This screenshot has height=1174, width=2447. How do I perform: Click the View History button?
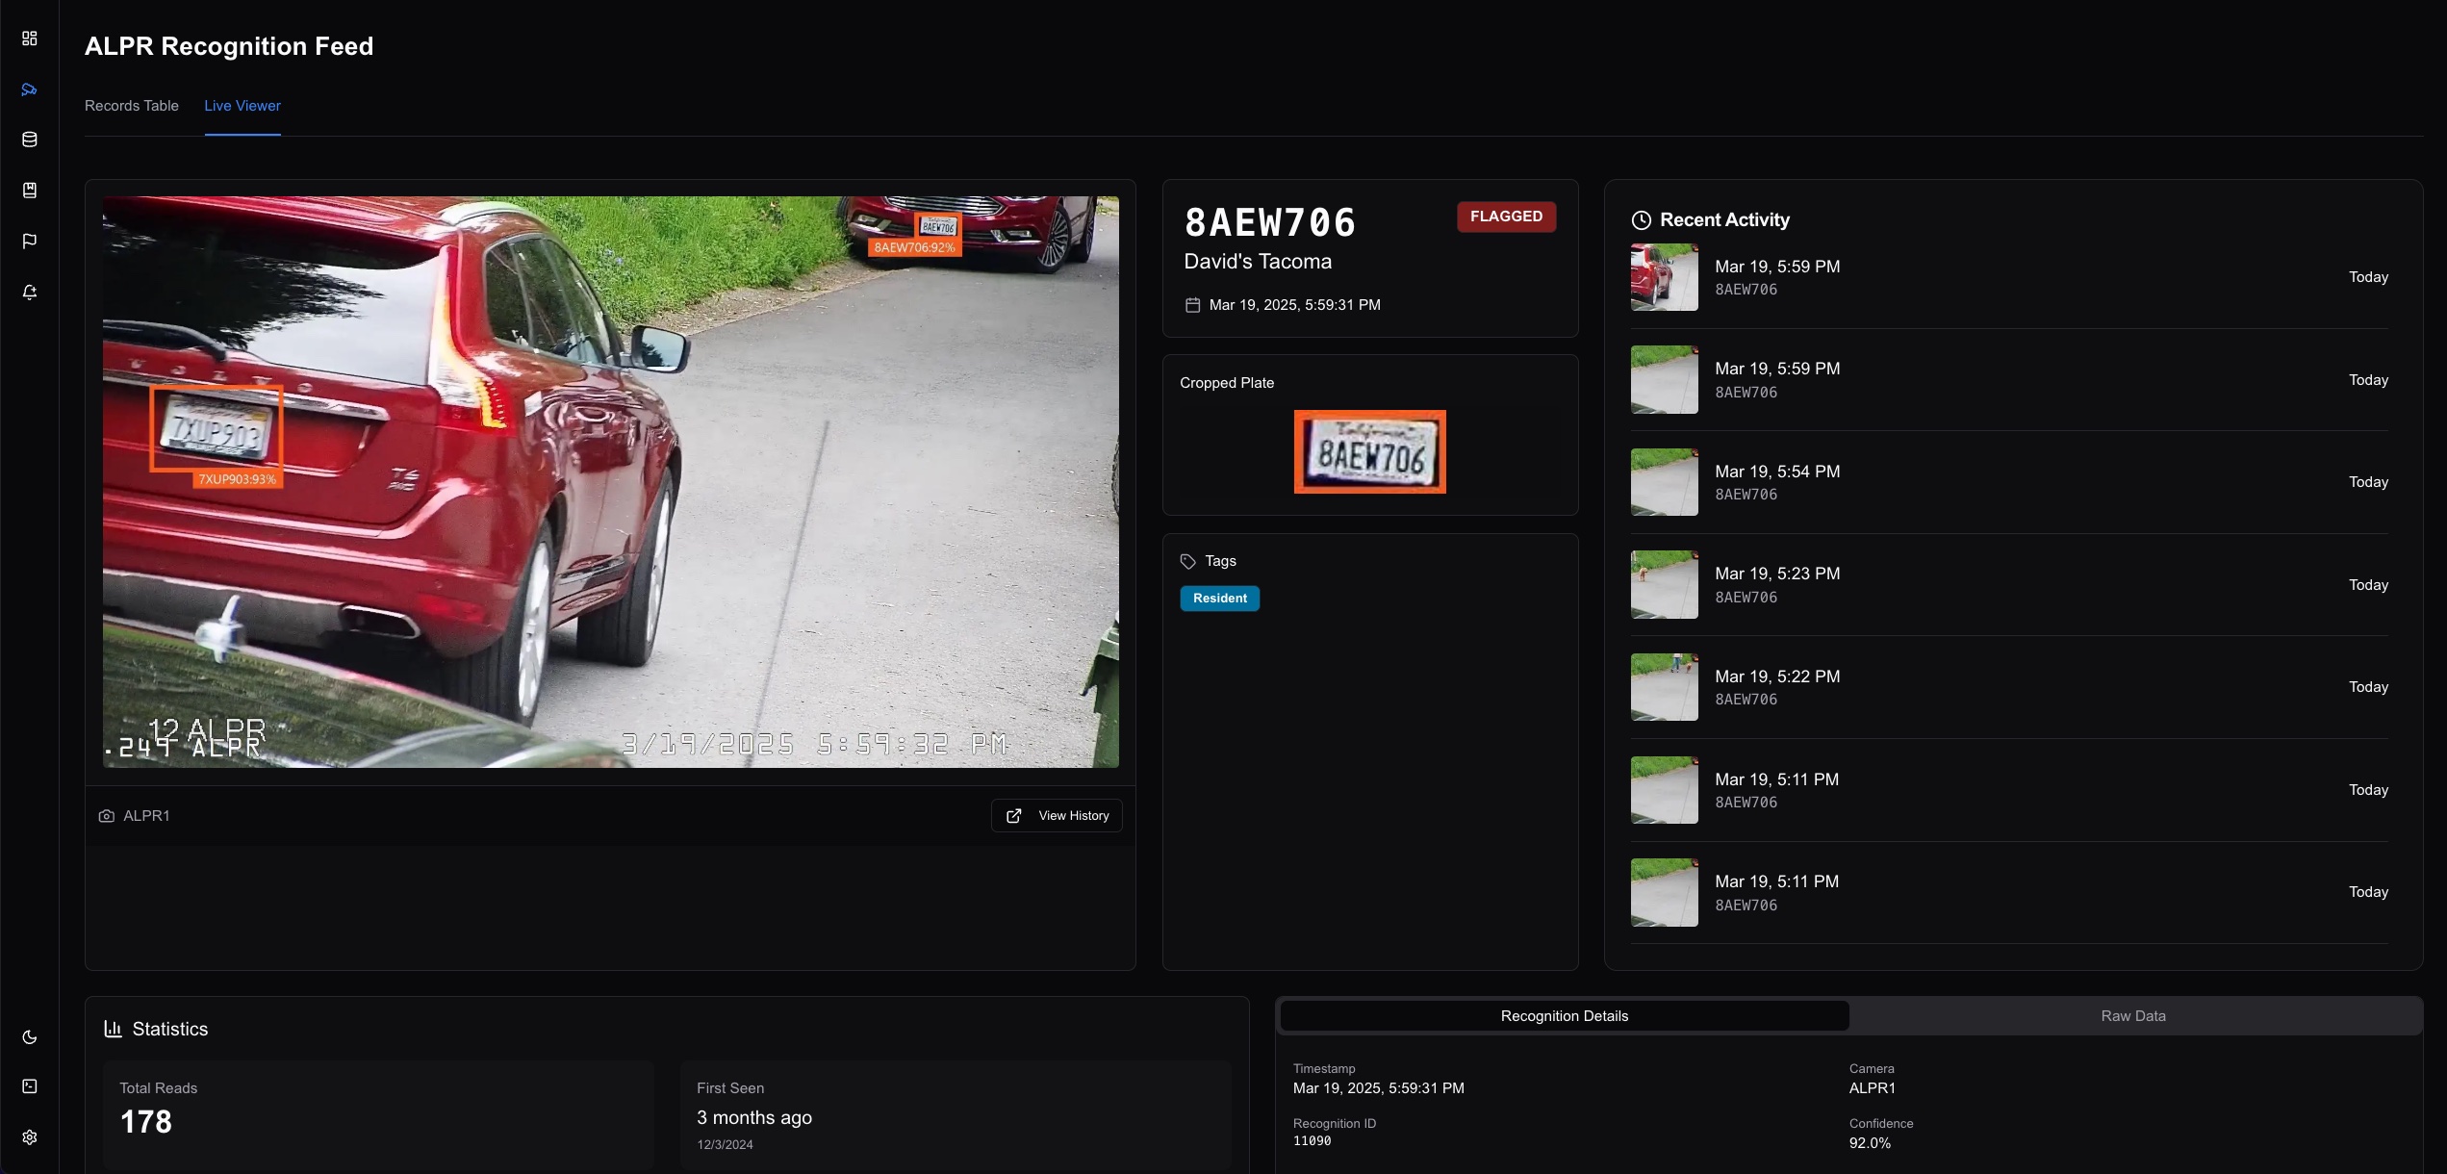[1057, 815]
